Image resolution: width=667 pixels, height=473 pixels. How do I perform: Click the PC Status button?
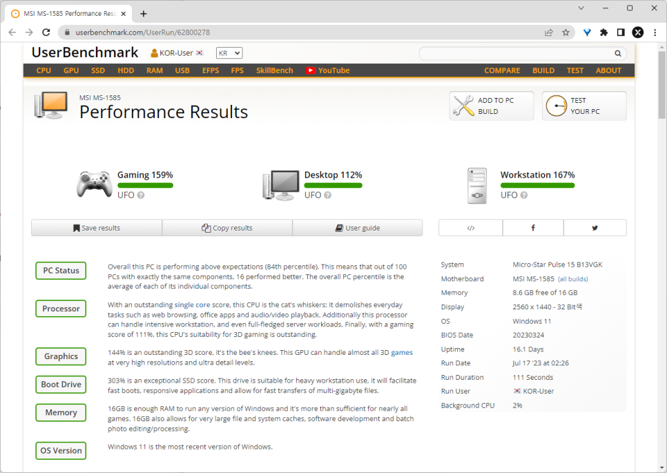click(x=61, y=271)
